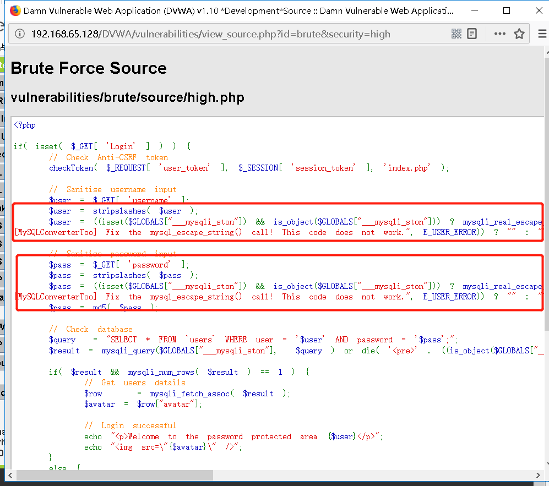Click the Firefox logo in title bar
The width and height of the screenshot is (549, 486).
tap(15, 11)
